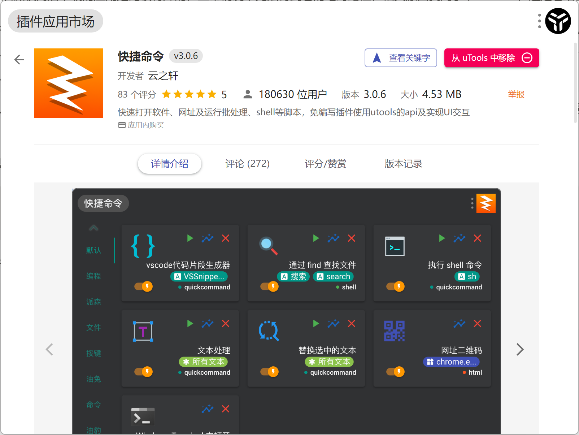
Task: Show next screenshot with right carousel arrow
Action: click(x=520, y=349)
